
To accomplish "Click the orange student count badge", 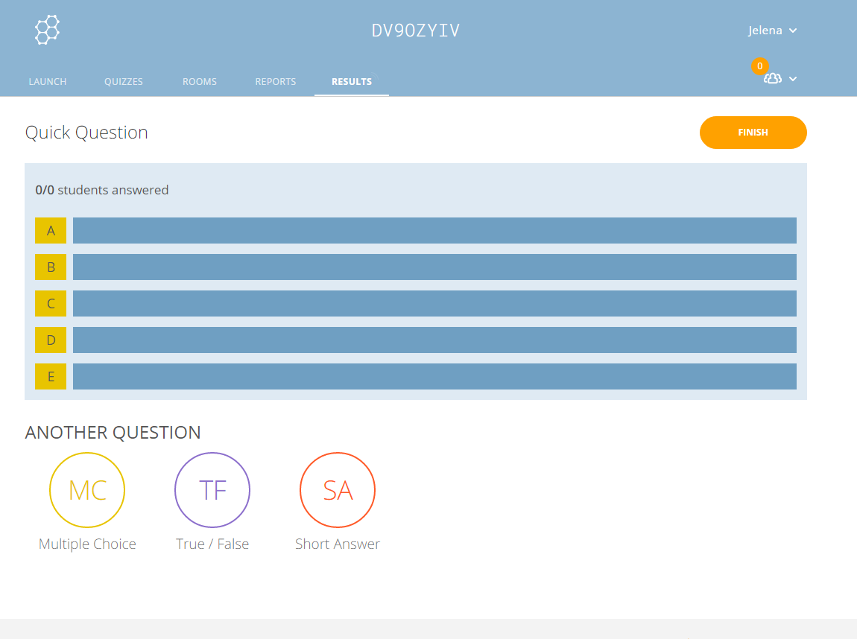I will pyautogui.click(x=759, y=66).
